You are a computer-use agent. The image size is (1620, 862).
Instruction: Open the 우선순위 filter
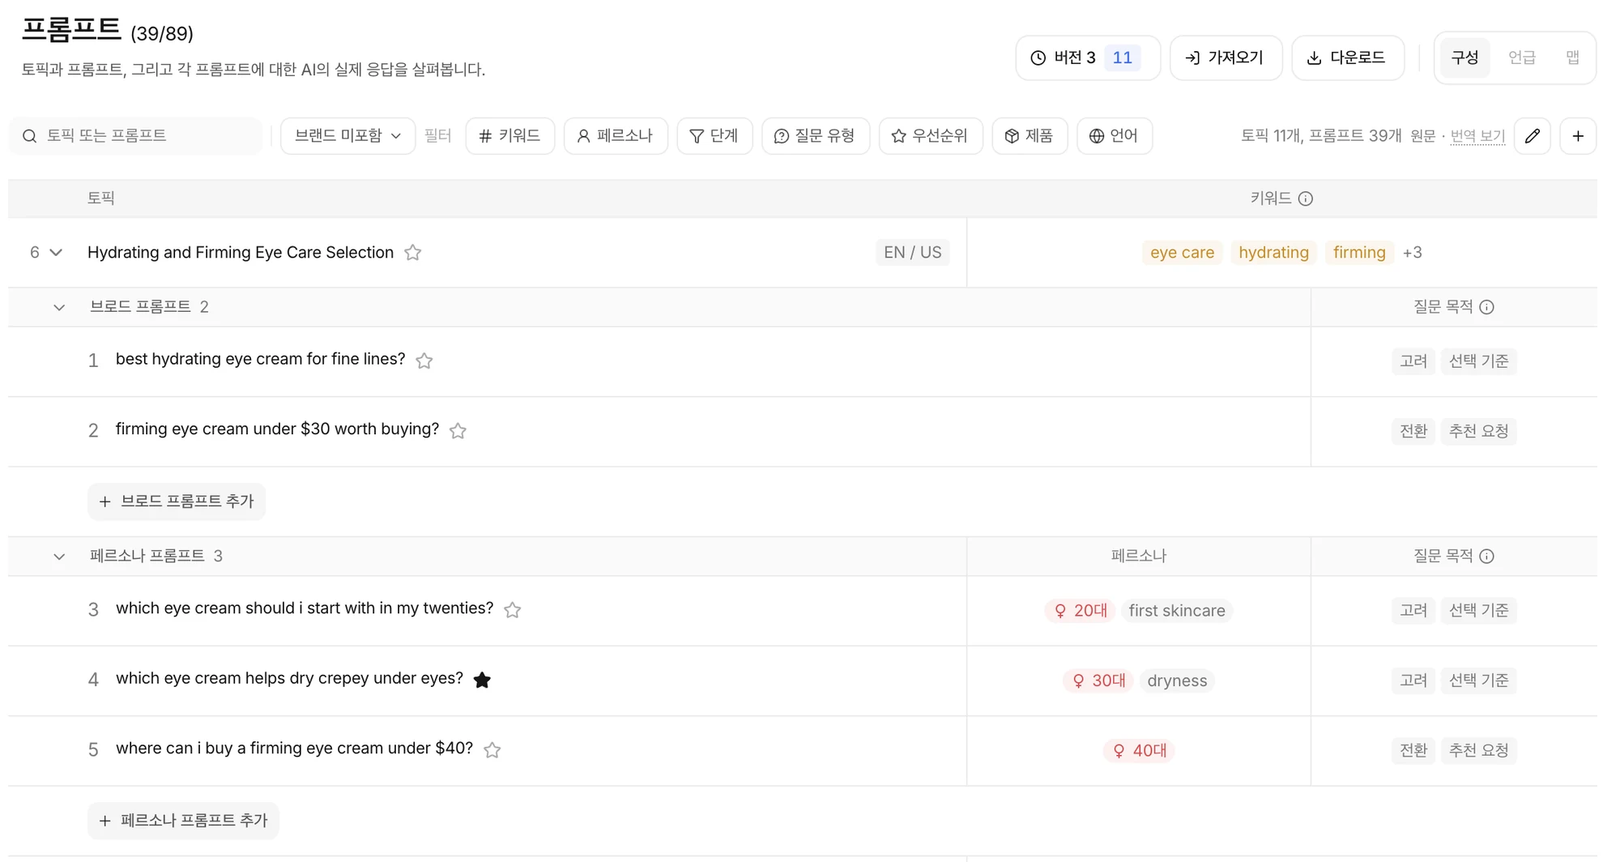930,136
